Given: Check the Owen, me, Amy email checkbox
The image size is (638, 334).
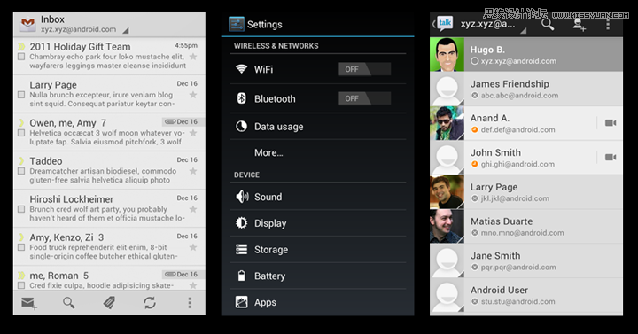Looking at the screenshot, I should [x=21, y=133].
